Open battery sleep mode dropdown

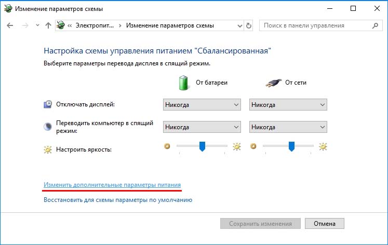pos(202,127)
